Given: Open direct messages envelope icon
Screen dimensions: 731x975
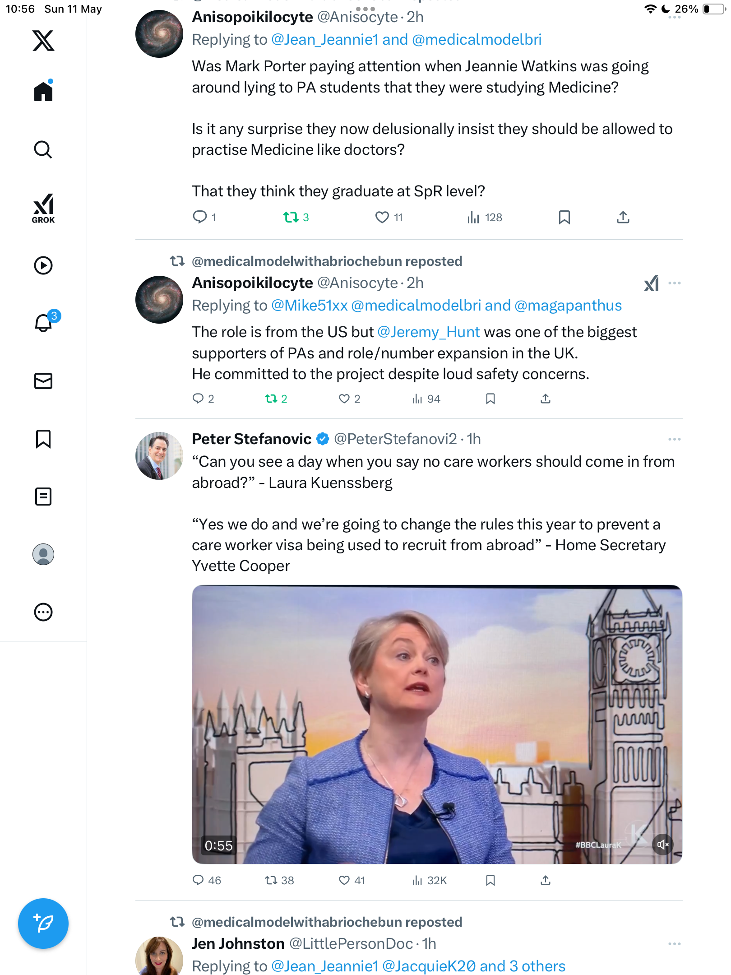Looking at the screenshot, I should [x=43, y=381].
